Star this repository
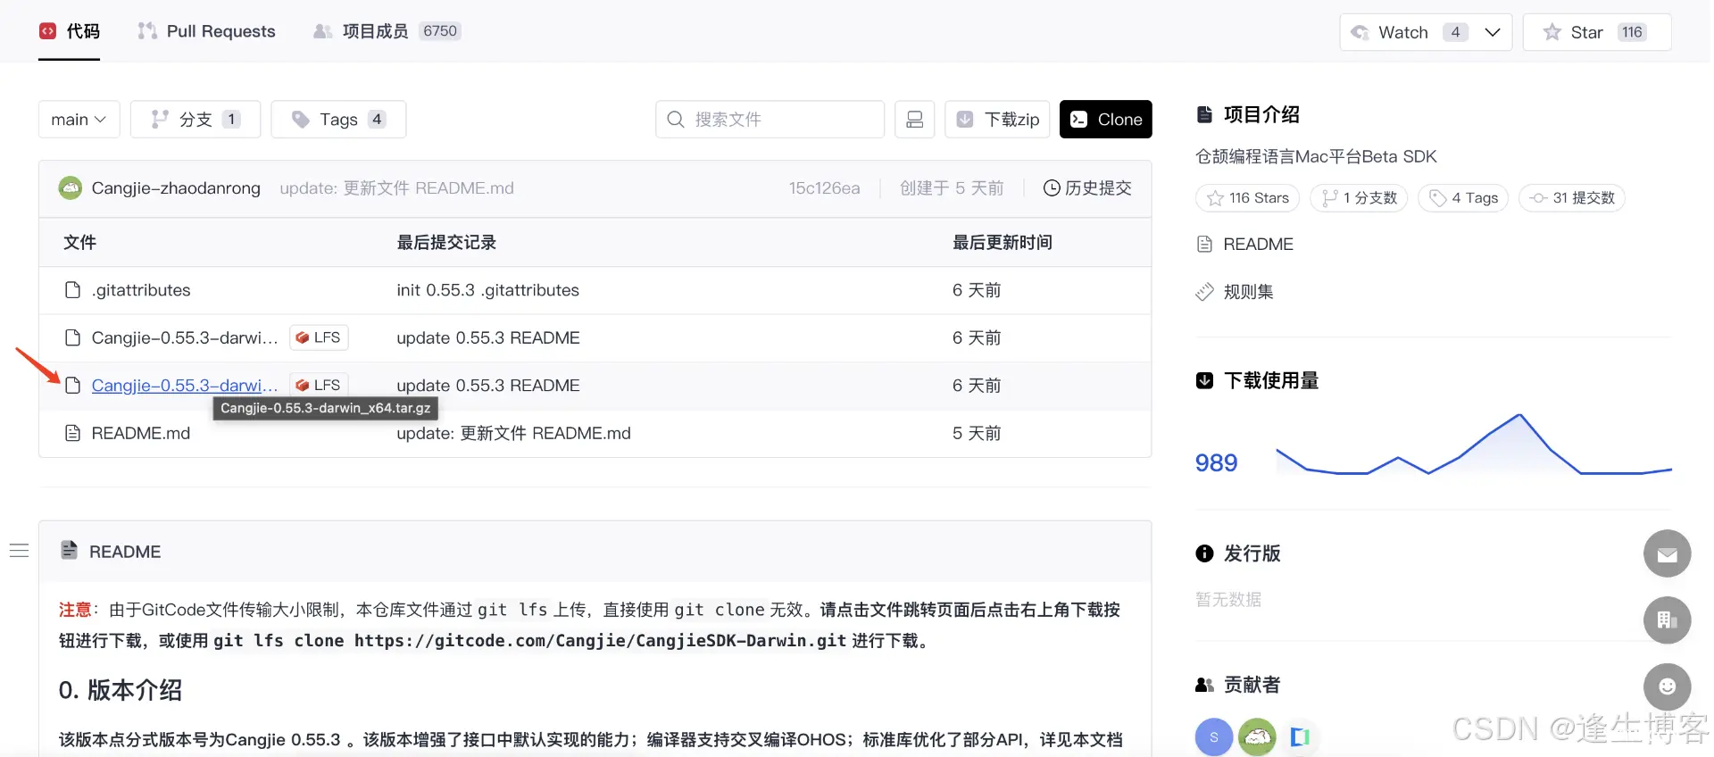 coord(1596,32)
